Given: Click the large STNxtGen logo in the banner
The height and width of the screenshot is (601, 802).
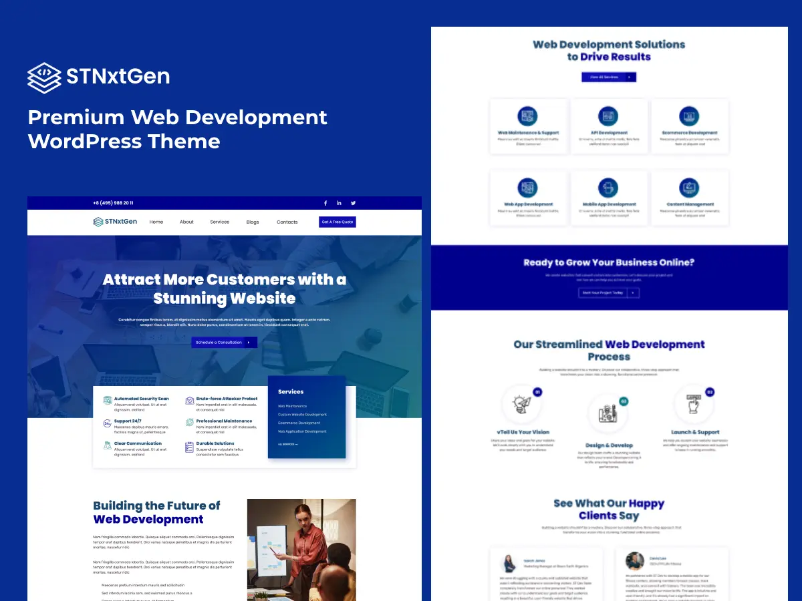Looking at the screenshot, I should [98, 77].
